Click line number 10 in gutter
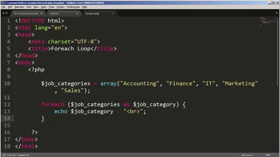Viewport: 280px width, 157px height. click(7, 83)
